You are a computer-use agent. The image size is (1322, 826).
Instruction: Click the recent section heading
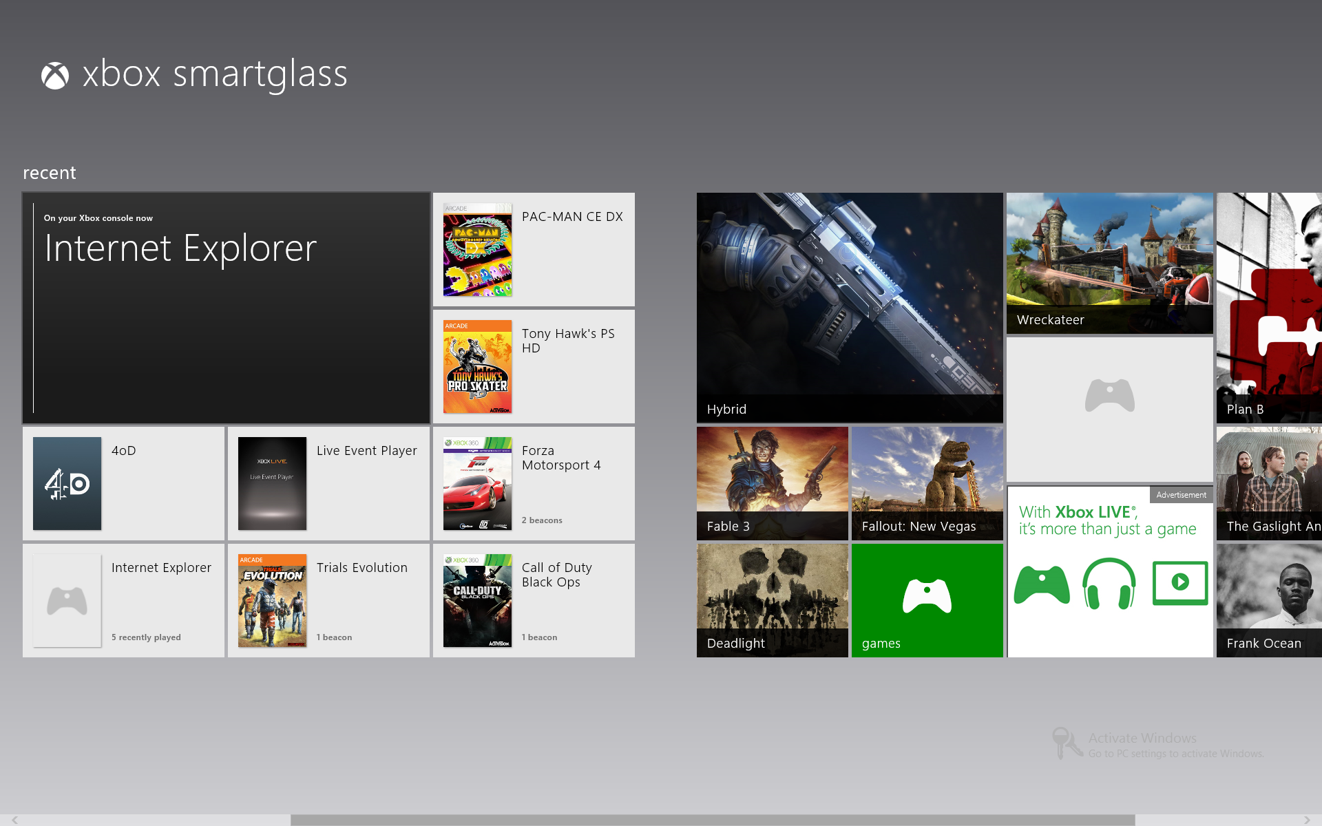50,173
